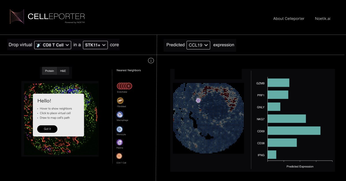Screen dimensions: 346x181
Task: Click the Plasma cell icon
Action: (120, 143)
